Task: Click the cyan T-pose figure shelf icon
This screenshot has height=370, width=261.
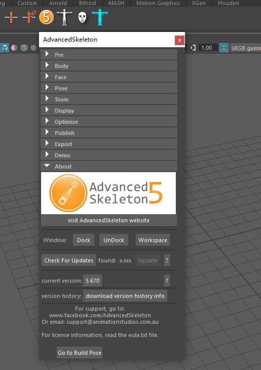Action: tap(100, 17)
